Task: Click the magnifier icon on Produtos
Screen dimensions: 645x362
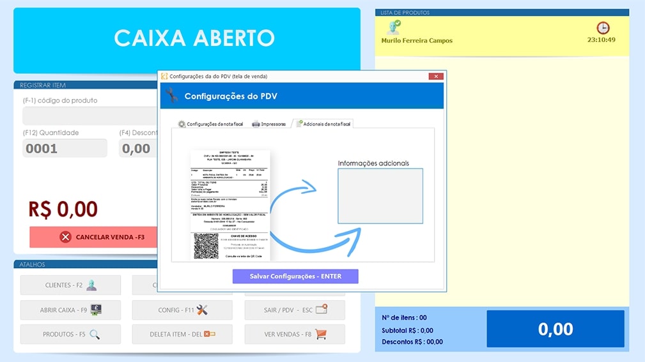Action: (95, 334)
